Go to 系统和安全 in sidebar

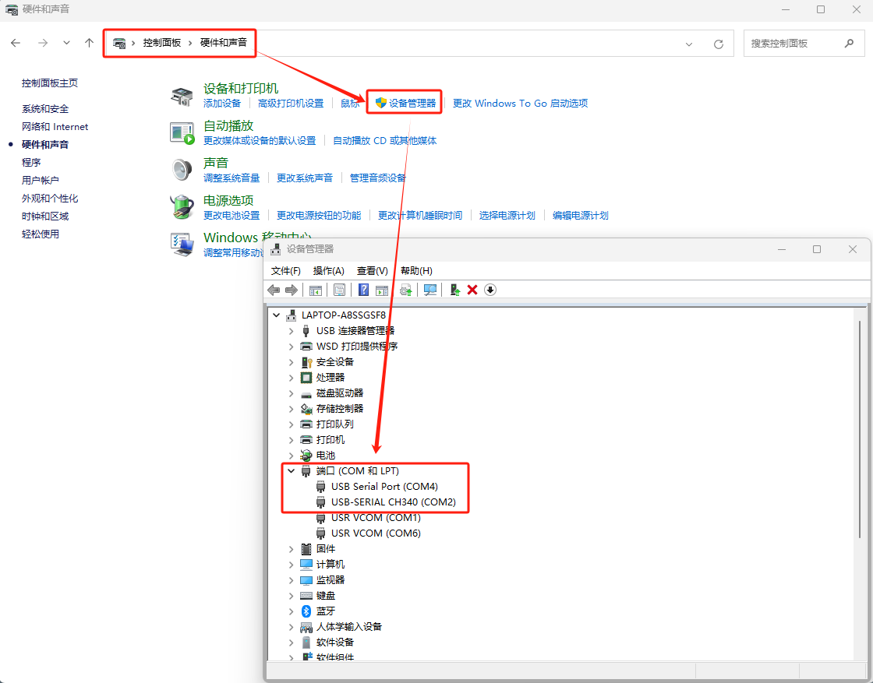(45, 109)
